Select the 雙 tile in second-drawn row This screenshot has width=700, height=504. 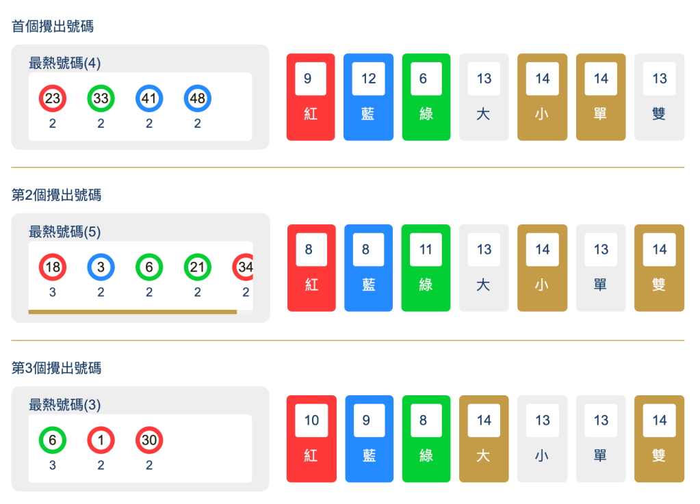tap(659, 268)
